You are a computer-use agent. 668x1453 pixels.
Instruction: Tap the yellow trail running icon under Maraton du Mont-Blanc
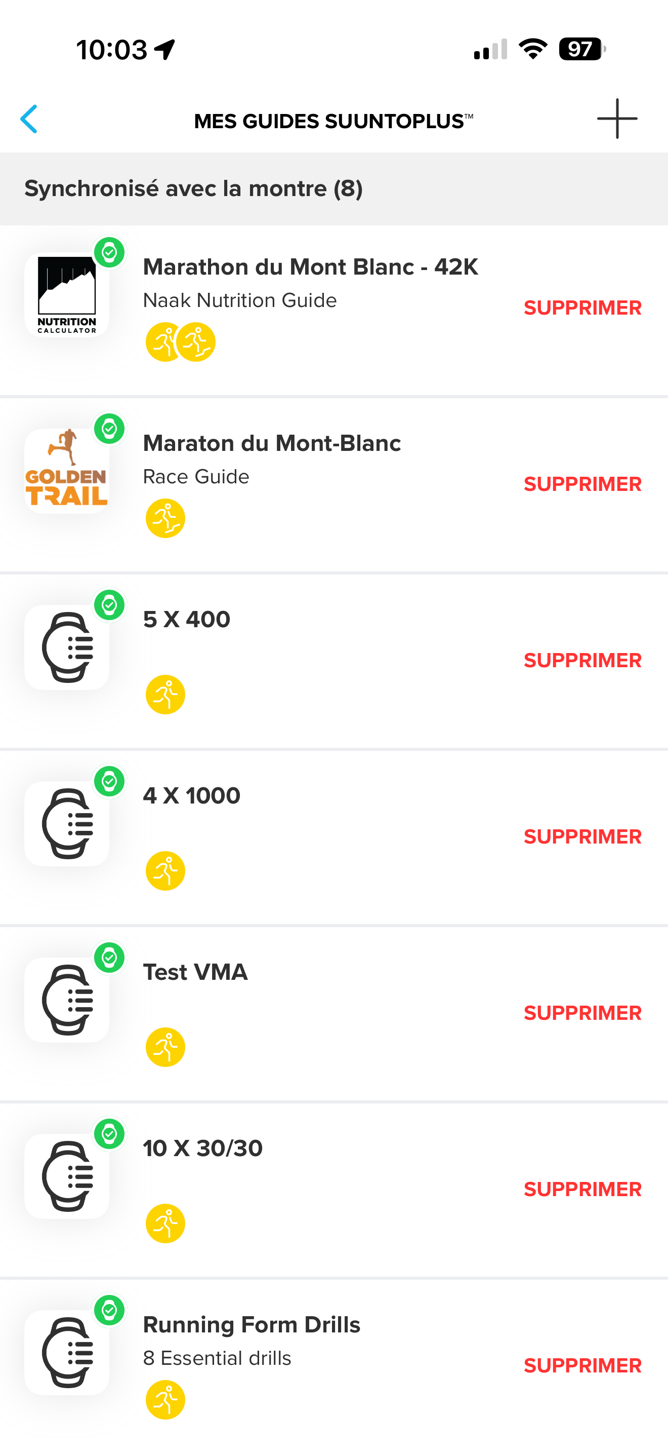[x=165, y=518]
